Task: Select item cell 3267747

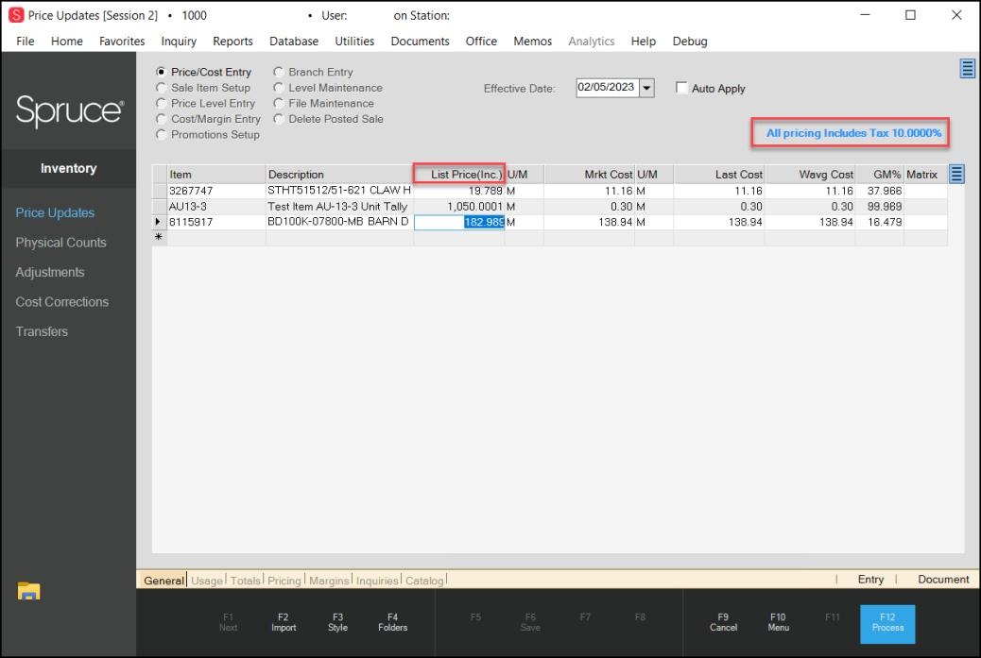Action: pos(215,191)
